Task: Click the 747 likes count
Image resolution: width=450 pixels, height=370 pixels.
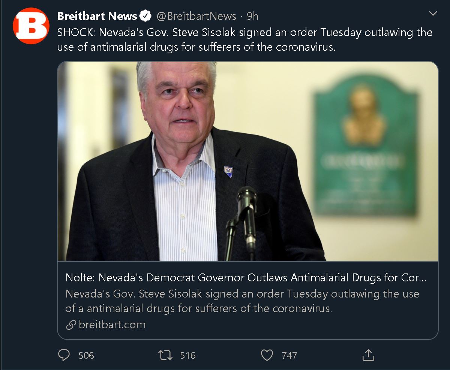Action: [x=289, y=355]
